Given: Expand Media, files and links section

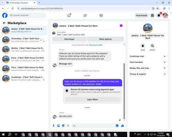Looking at the screenshot, I should (148, 68).
